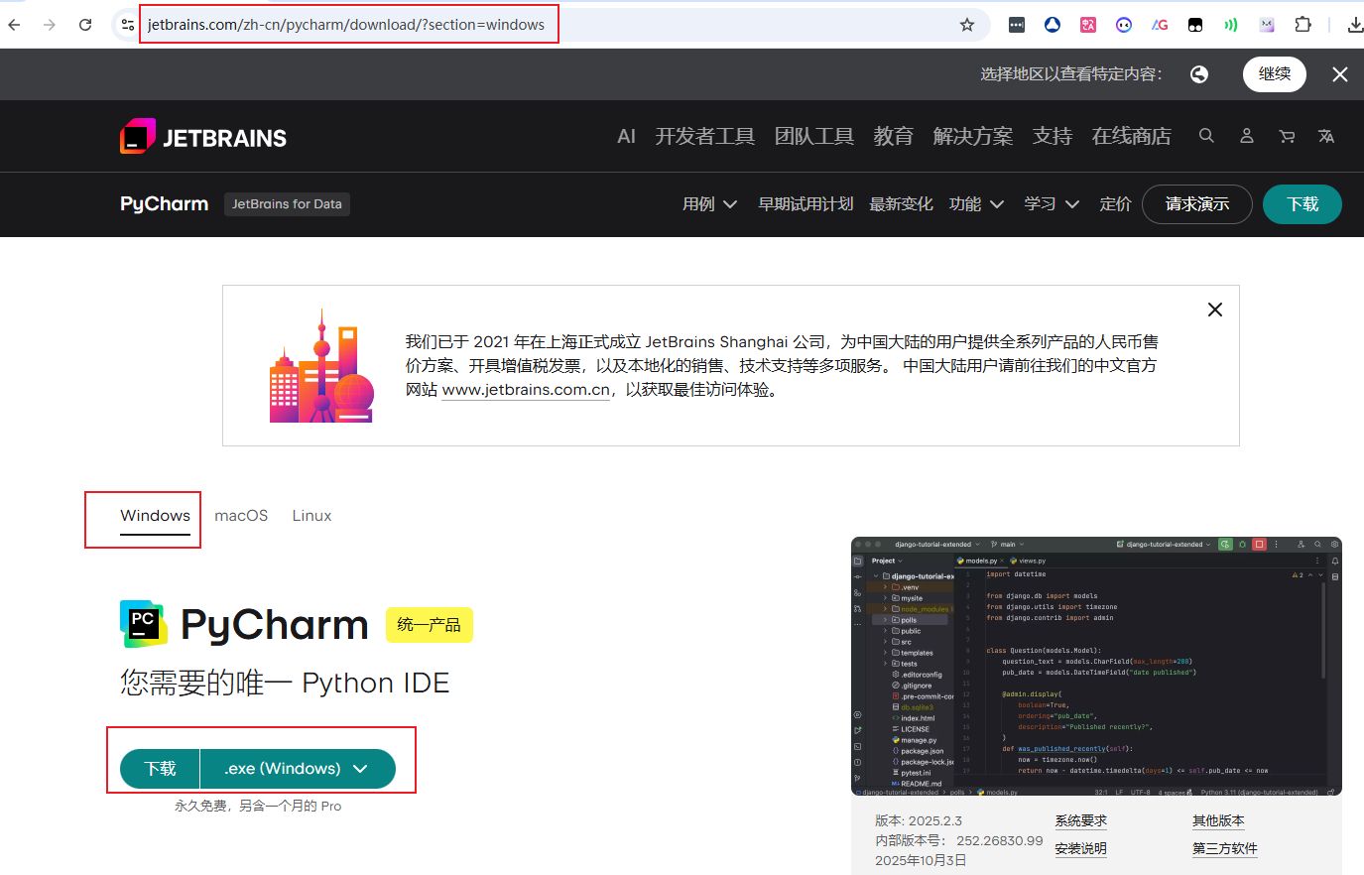
Task: Open the user account icon
Action: coord(1247,136)
